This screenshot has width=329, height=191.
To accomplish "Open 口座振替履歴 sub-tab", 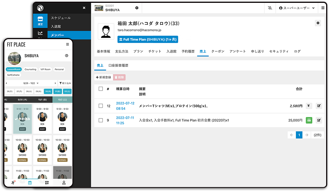I will pyautogui.click(x=118, y=65).
